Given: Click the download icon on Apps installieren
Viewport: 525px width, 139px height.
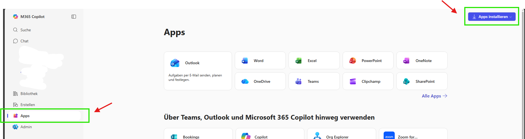Looking at the screenshot, I should pyautogui.click(x=474, y=17).
